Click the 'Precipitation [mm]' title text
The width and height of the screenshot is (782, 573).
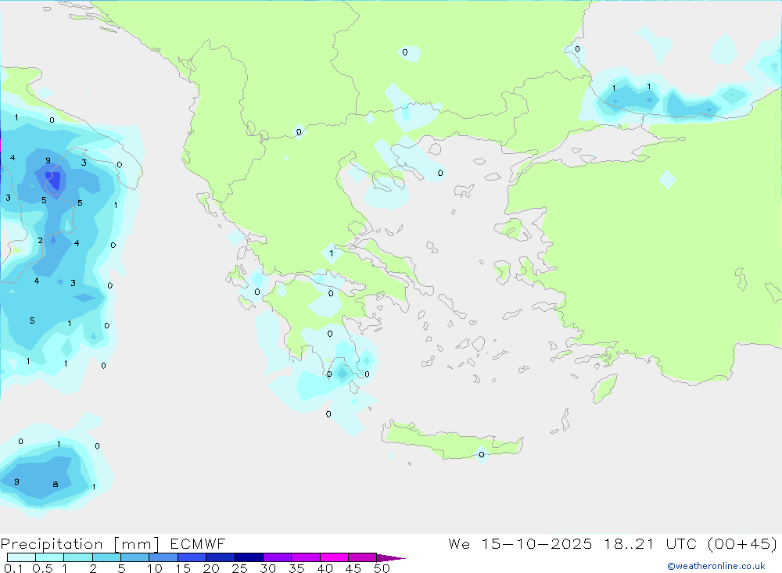coord(81,544)
